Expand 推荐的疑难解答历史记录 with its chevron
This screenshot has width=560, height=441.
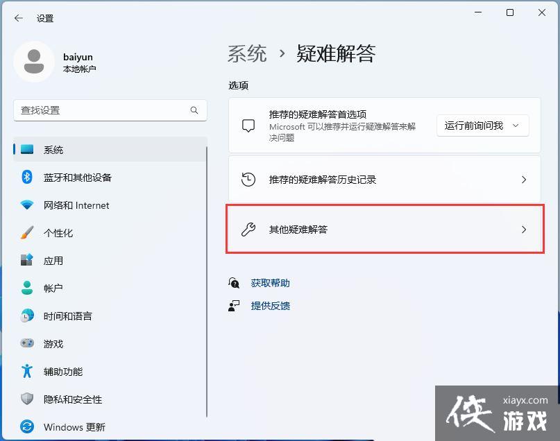click(524, 179)
